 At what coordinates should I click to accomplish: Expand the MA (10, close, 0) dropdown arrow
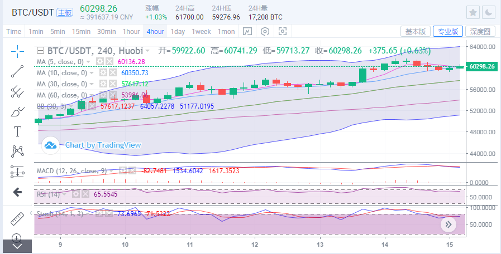tap(92, 73)
